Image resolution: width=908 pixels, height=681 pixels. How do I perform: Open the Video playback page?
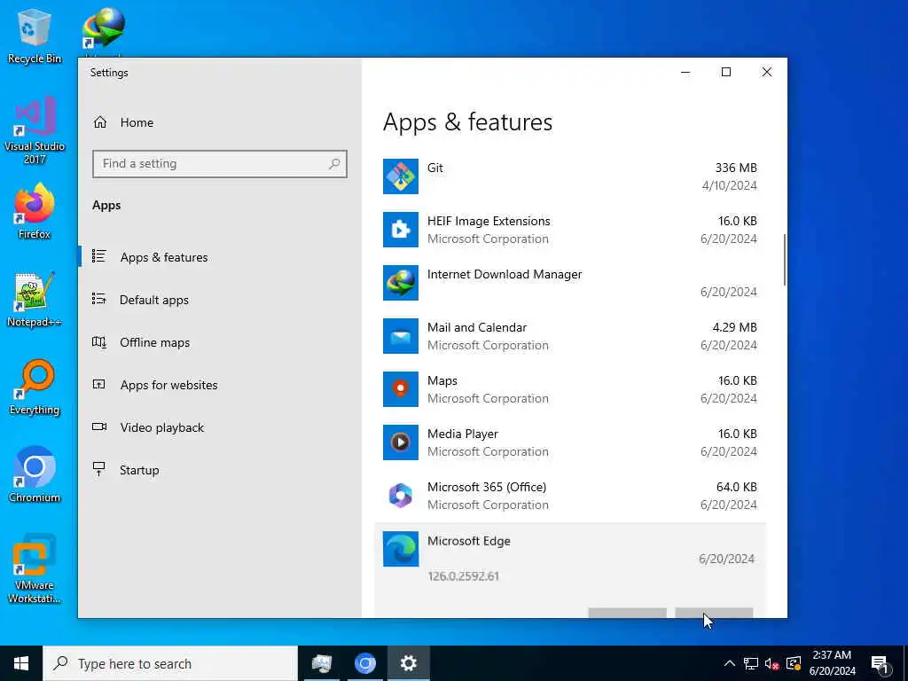(x=220, y=427)
